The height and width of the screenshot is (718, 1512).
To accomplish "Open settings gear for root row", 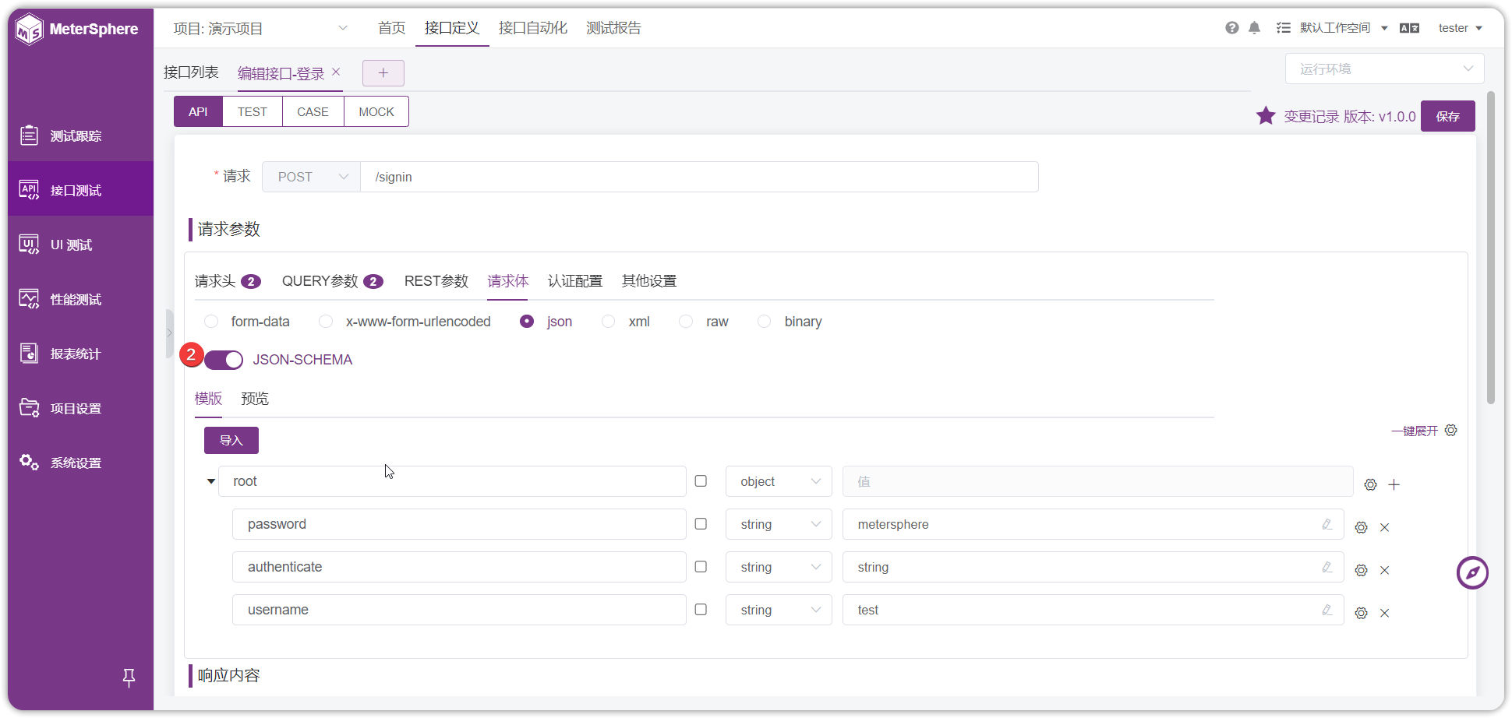I will (1370, 484).
